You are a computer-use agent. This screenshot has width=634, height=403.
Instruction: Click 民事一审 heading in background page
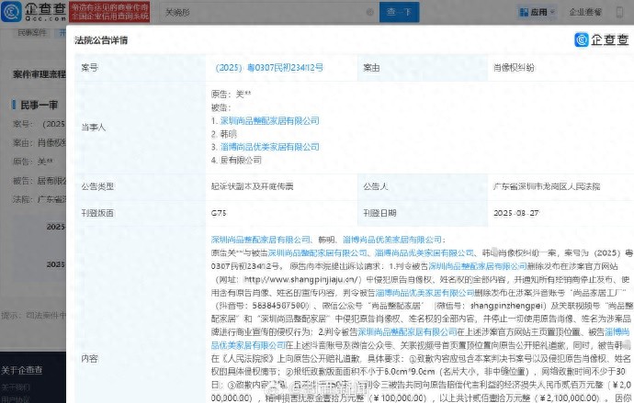[x=40, y=105]
